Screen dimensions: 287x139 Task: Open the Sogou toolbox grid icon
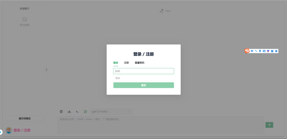272,51
